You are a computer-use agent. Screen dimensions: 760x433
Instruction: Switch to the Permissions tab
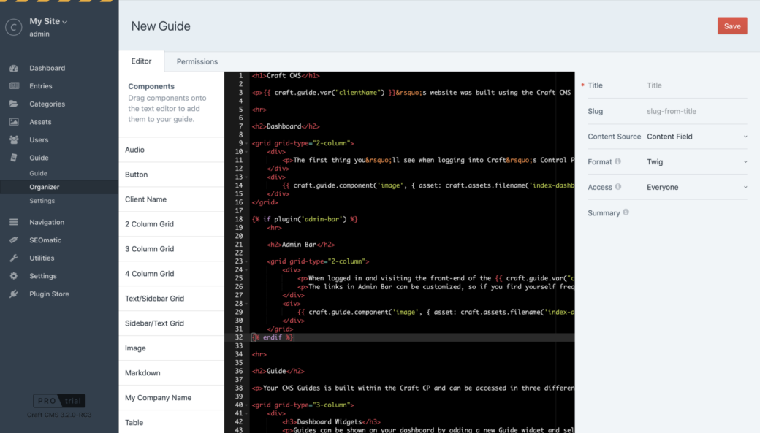197,61
